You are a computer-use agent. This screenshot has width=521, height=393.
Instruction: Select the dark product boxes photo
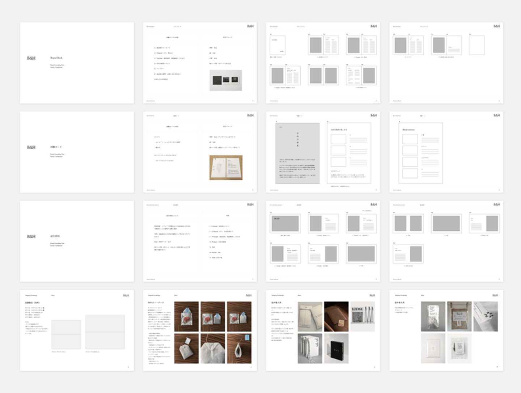pyautogui.click(x=226, y=80)
